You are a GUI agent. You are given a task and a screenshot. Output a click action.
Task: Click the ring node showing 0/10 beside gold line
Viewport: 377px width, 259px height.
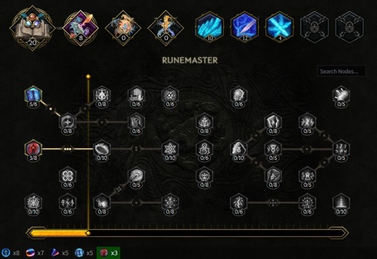(x=102, y=149)
